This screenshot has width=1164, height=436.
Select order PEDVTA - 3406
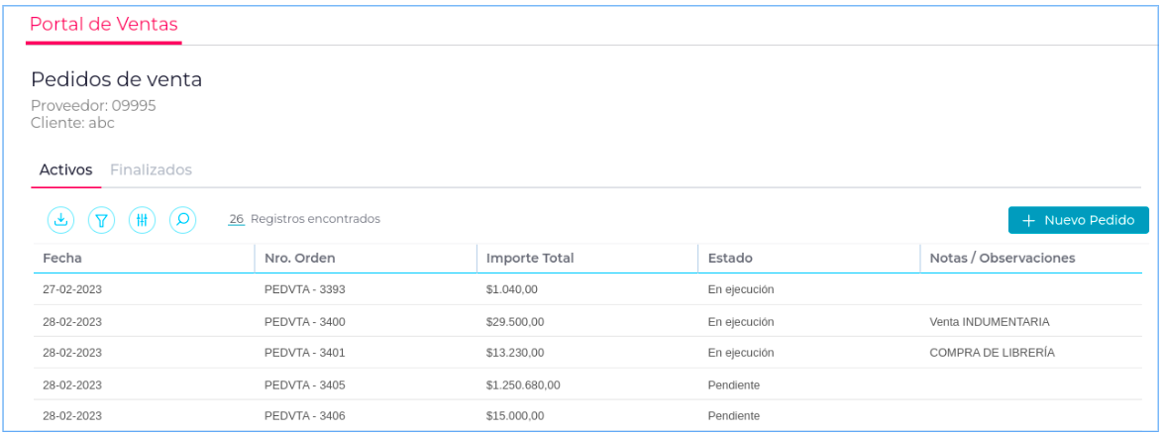click(304, 416)
